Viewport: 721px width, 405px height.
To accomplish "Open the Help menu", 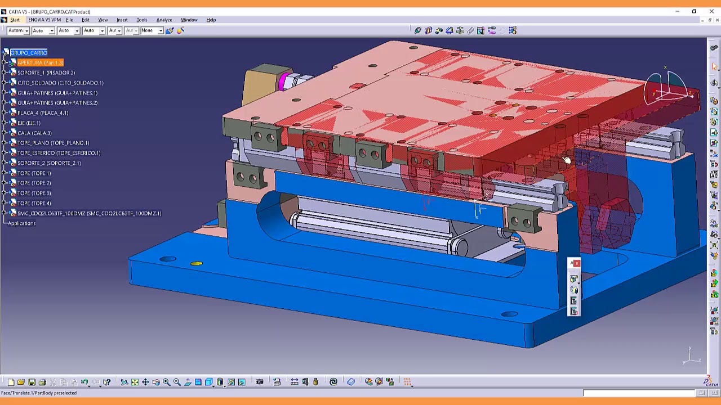I will click(x=211, y=20).
